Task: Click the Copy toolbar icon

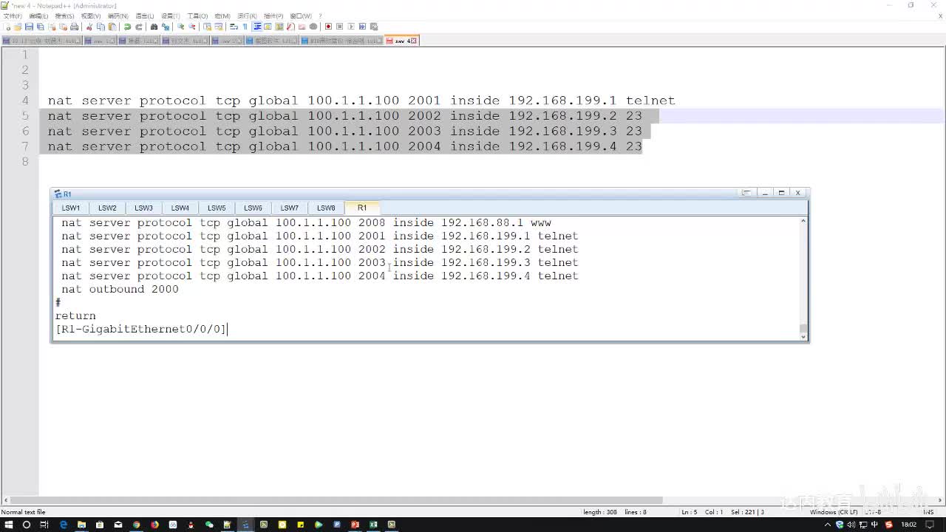Action: tap(101, 27)
